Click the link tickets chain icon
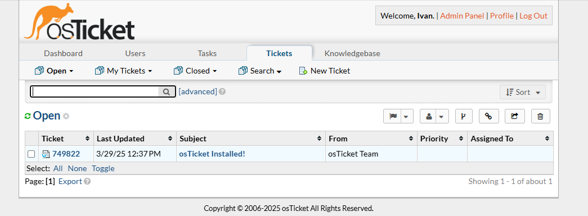Viewport: 588px width, 216px height. click(x=488, y=116)
